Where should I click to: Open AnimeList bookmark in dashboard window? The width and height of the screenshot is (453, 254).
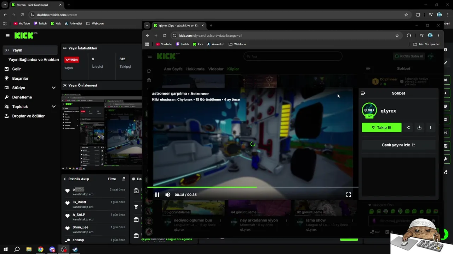pos(73,24)
